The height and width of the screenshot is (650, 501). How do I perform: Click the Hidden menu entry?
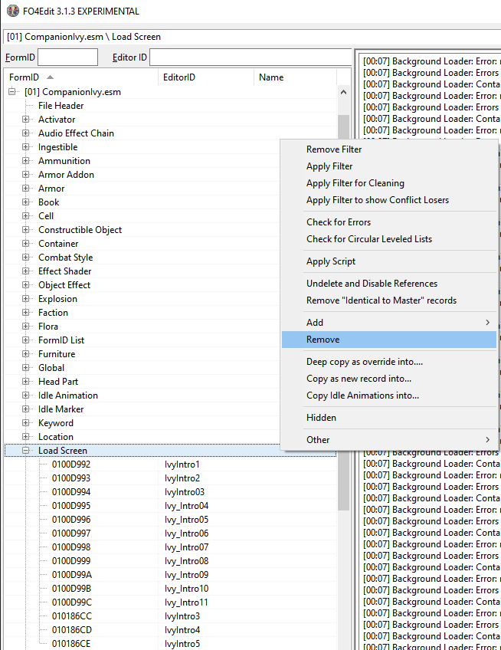388,418
